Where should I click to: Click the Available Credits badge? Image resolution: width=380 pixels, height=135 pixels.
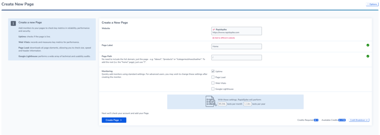[x=342, y=120]
